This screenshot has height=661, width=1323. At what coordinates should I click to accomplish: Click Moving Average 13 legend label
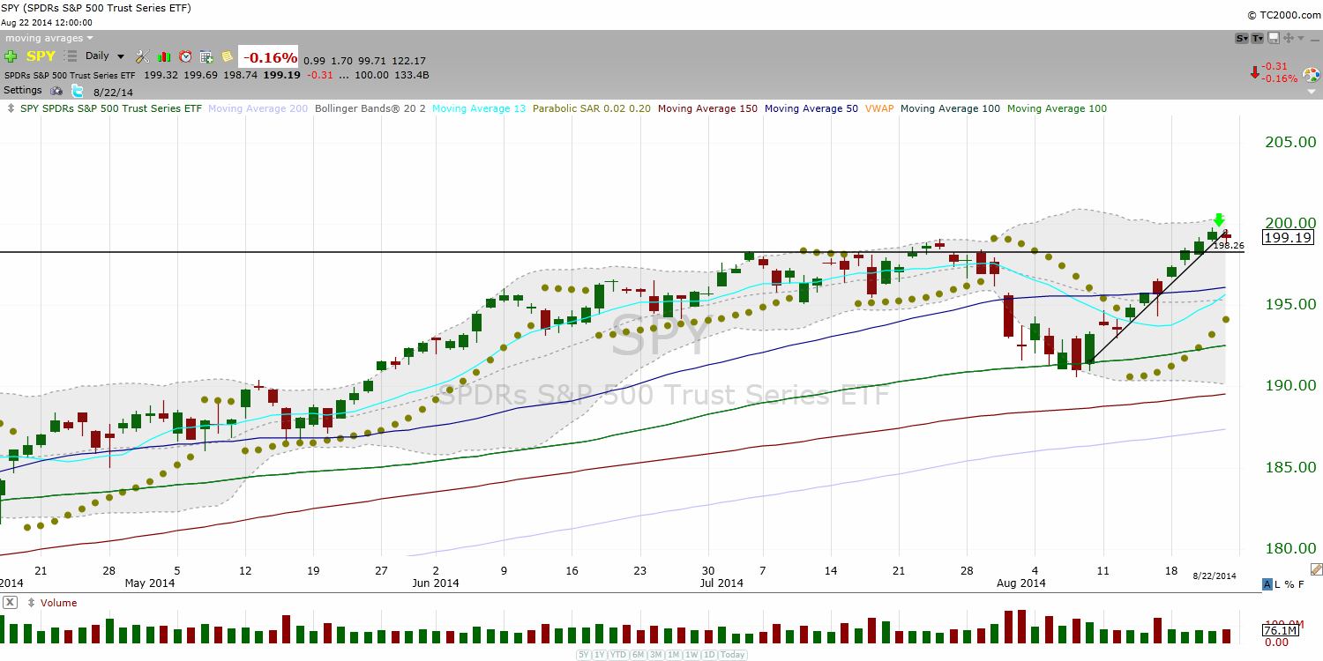479,108
